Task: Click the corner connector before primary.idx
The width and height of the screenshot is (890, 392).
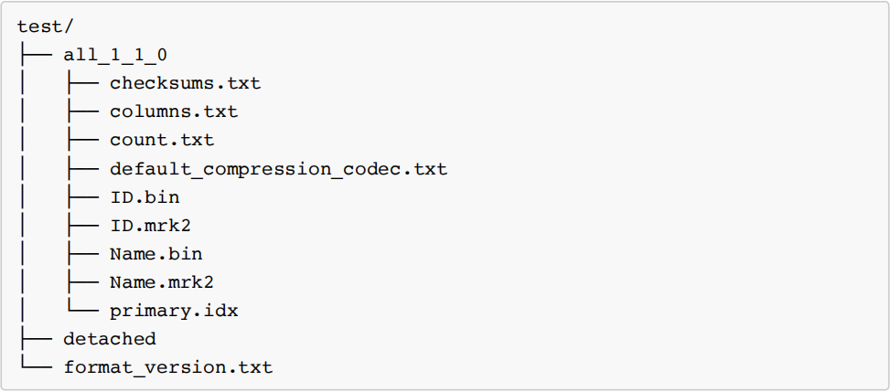Action: tap(81, 310)
